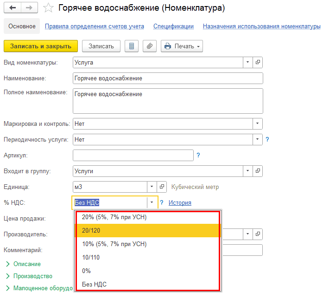Expand the Периодичность услуги dropdown
323x293 pixels.
(257, 139)
